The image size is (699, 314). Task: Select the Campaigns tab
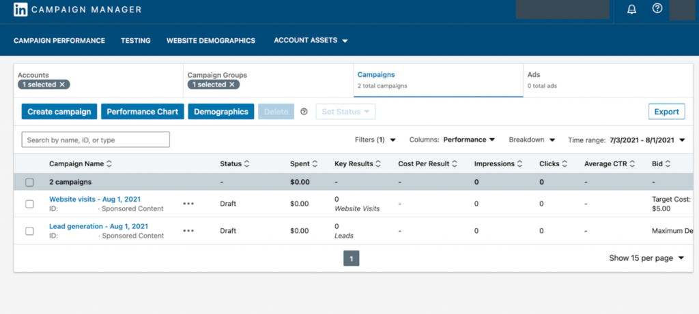[x=438, y=80]
